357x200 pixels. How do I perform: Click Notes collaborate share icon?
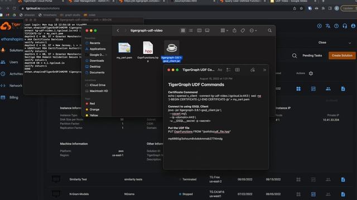[253, 70]
